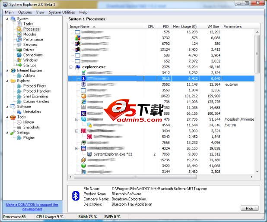Collapse the Internet Explorer tree node
Image resolution: width=267 pixels, height=222 pixels.
(x=7, y=71)
